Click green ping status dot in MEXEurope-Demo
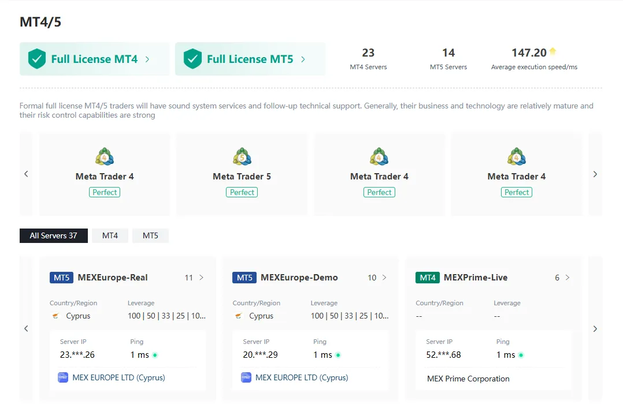623x408 pixels. tap(338, 355)
